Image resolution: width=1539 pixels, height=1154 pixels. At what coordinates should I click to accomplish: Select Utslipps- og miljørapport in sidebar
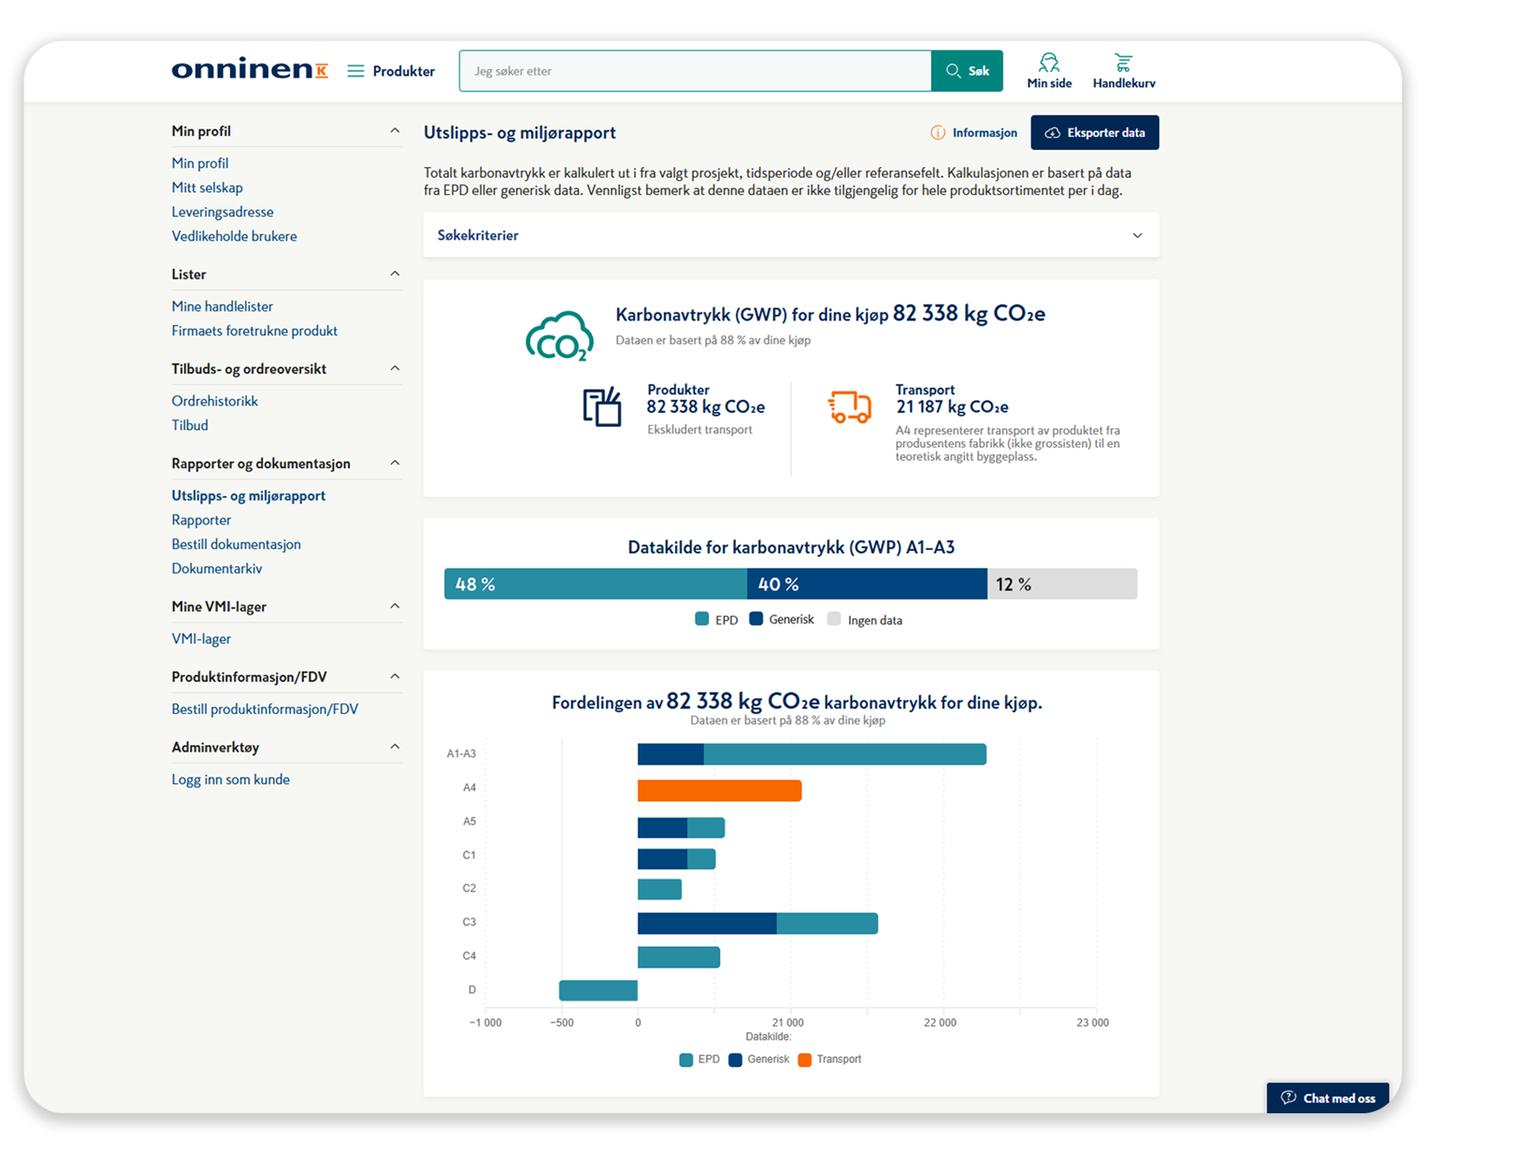(248, 495)
